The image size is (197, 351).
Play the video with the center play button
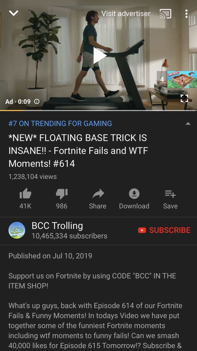point(99,56)
